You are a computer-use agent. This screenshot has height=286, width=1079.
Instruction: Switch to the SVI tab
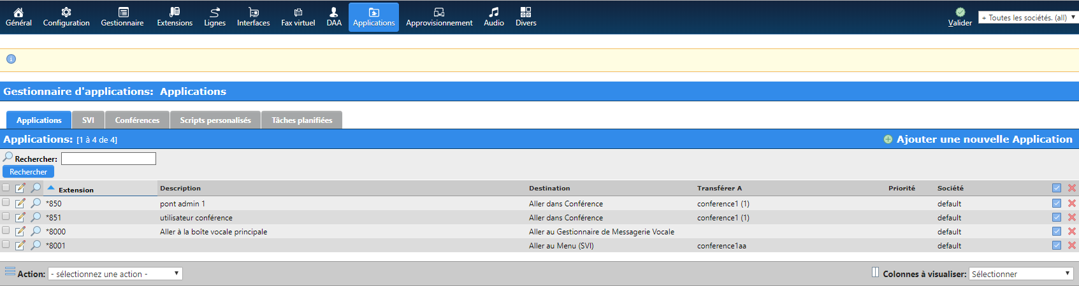coord(88,120)
